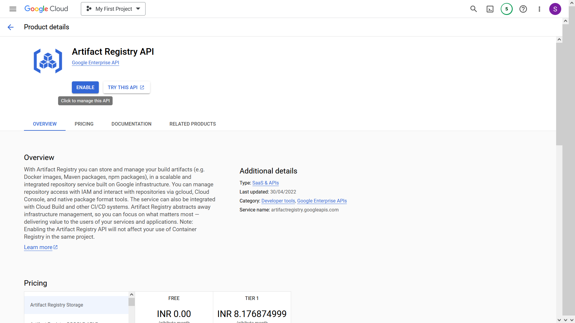Click the Last updated date 30/04/2022

point(283,192)
